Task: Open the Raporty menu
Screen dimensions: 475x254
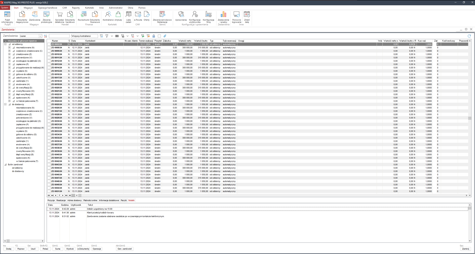Action: [76, 8]
